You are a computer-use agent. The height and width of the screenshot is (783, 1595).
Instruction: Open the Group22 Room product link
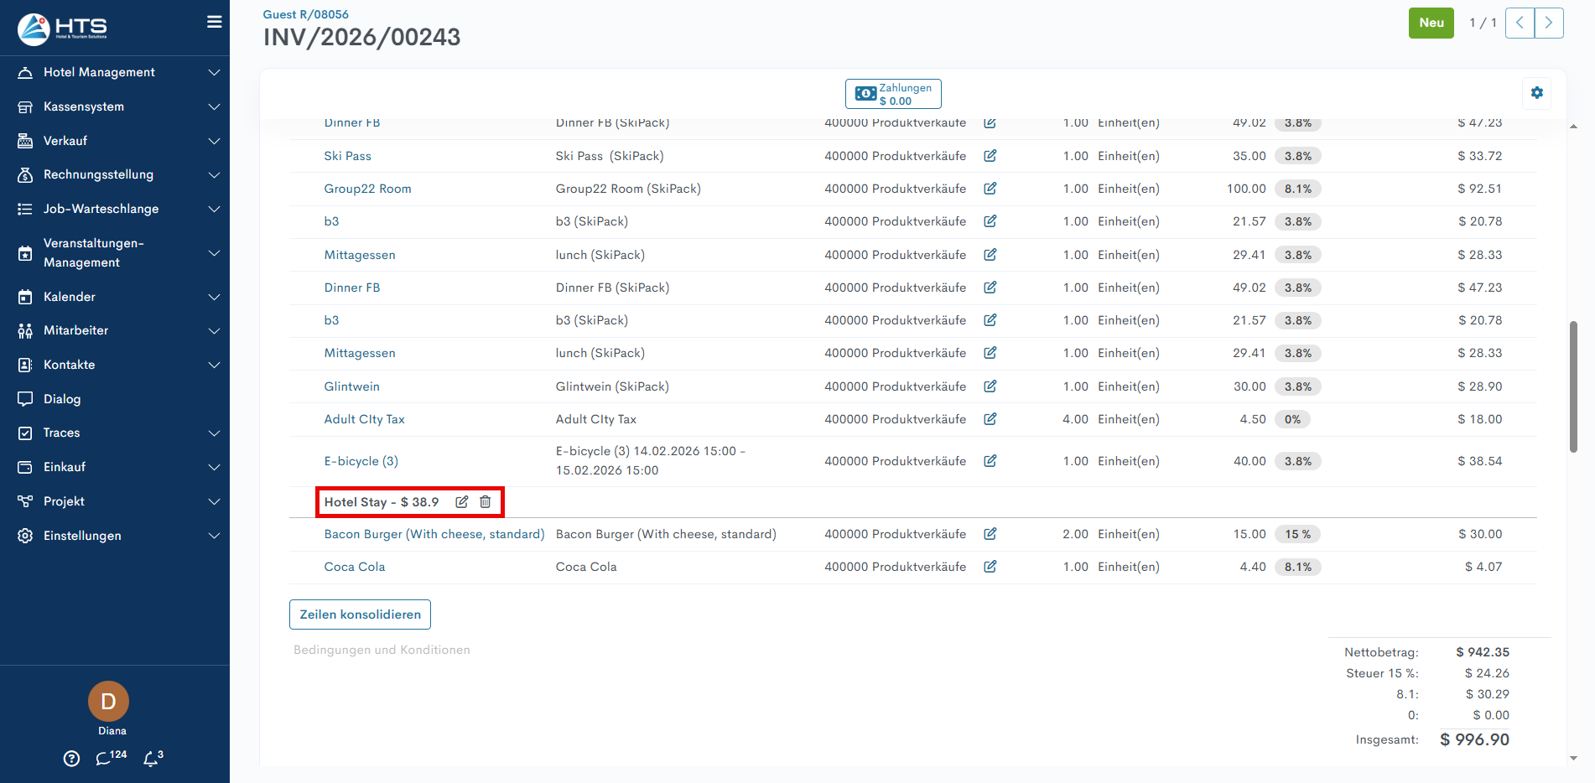point(367,189)
